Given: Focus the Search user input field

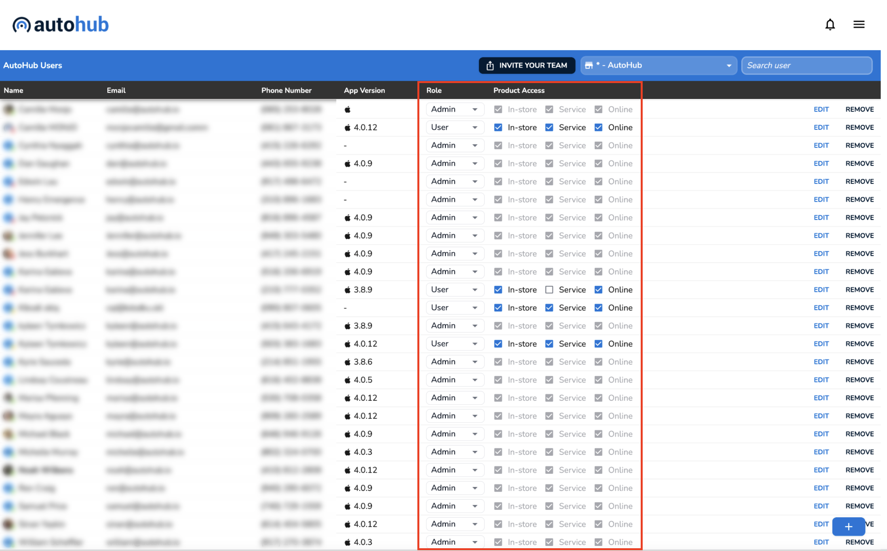Looking at the screenshot, I should point(806,66).
